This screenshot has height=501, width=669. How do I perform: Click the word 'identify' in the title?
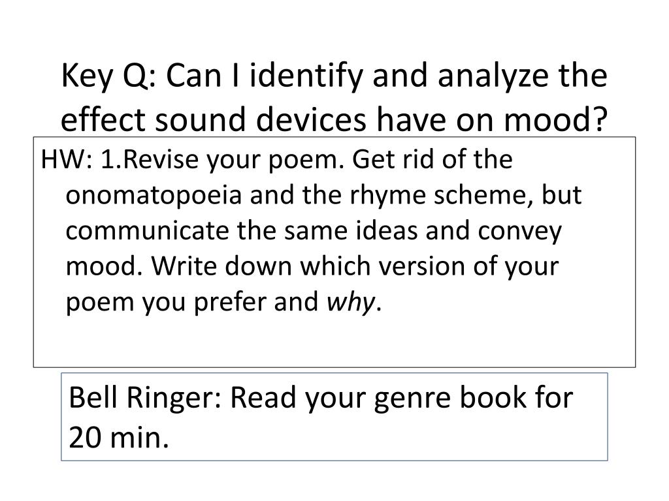(x=306, y=77)
